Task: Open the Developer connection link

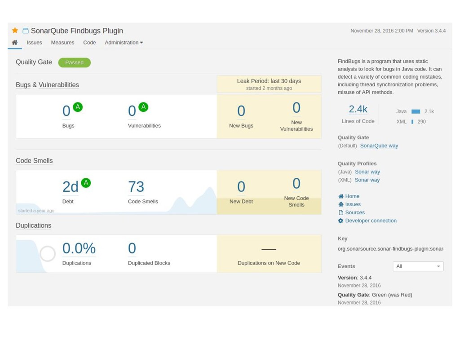Action: click(x=371, y=221)
